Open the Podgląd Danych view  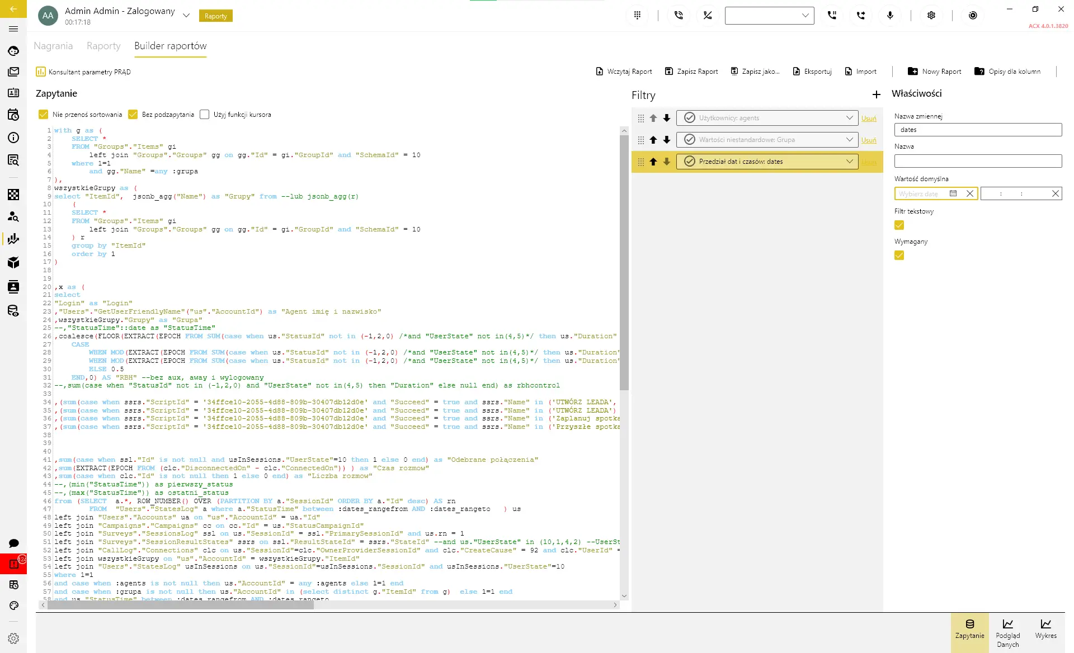point(1007,632)
